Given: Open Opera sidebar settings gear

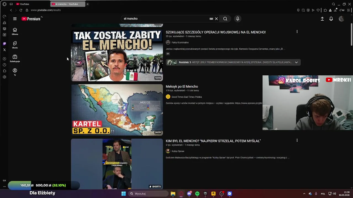Looking at the screenshot, I should click(4, 77).
